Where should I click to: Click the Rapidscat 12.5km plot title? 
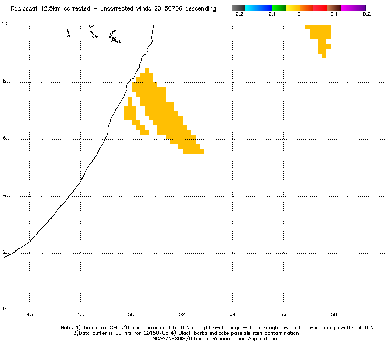click(x=113, y=9)
